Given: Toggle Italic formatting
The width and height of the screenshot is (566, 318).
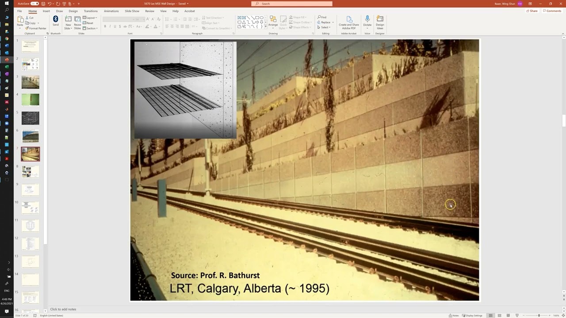Looking at the screenshot, I should pos(110,26).
